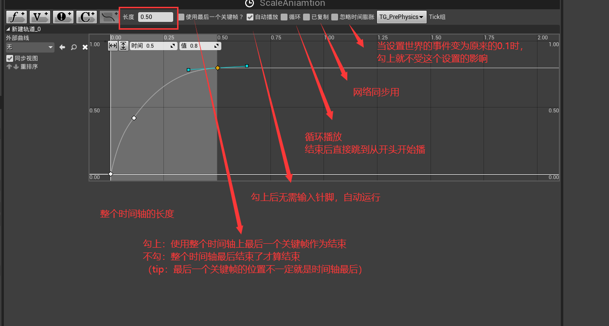
Task: Click horizontal zoom-to-fit icon in curve editor
Action: click(x=113, y=46)
